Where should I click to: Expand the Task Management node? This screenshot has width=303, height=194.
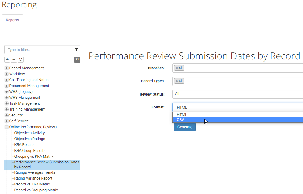coord(6,103)
